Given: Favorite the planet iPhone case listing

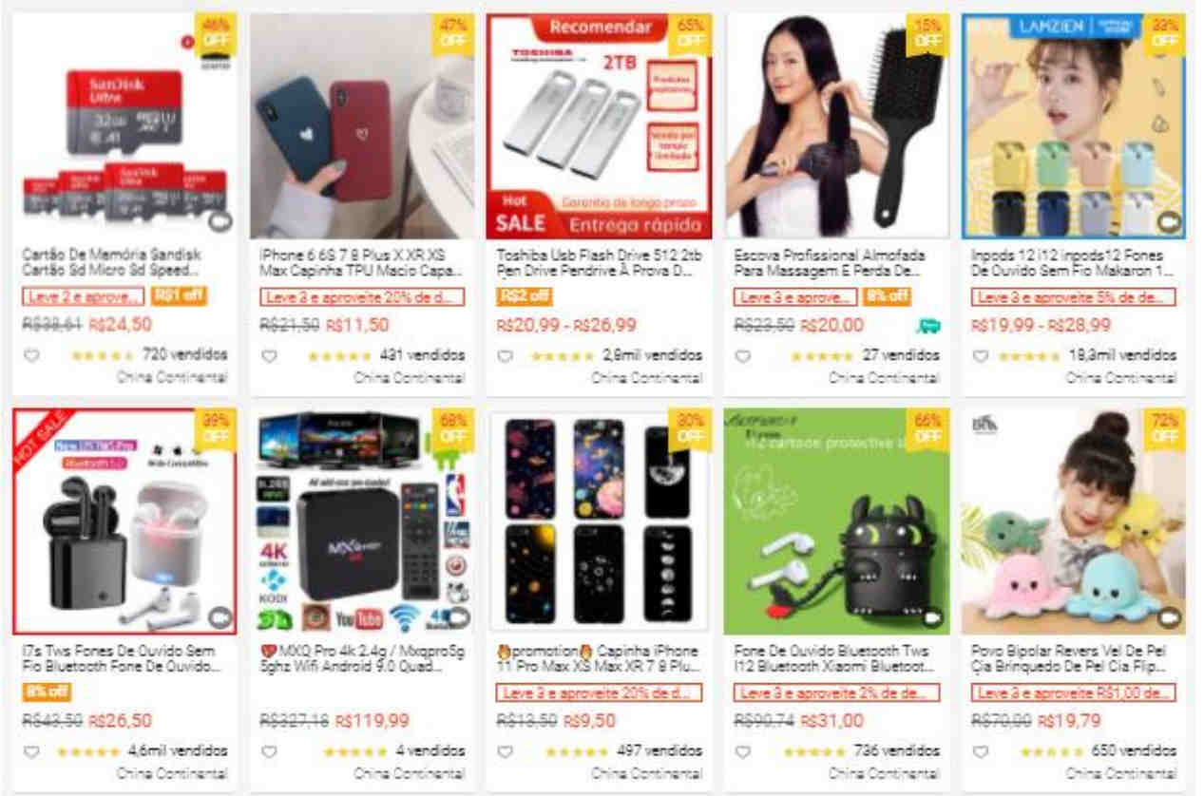Looking at the screenshot, I should tap(506, 752).
